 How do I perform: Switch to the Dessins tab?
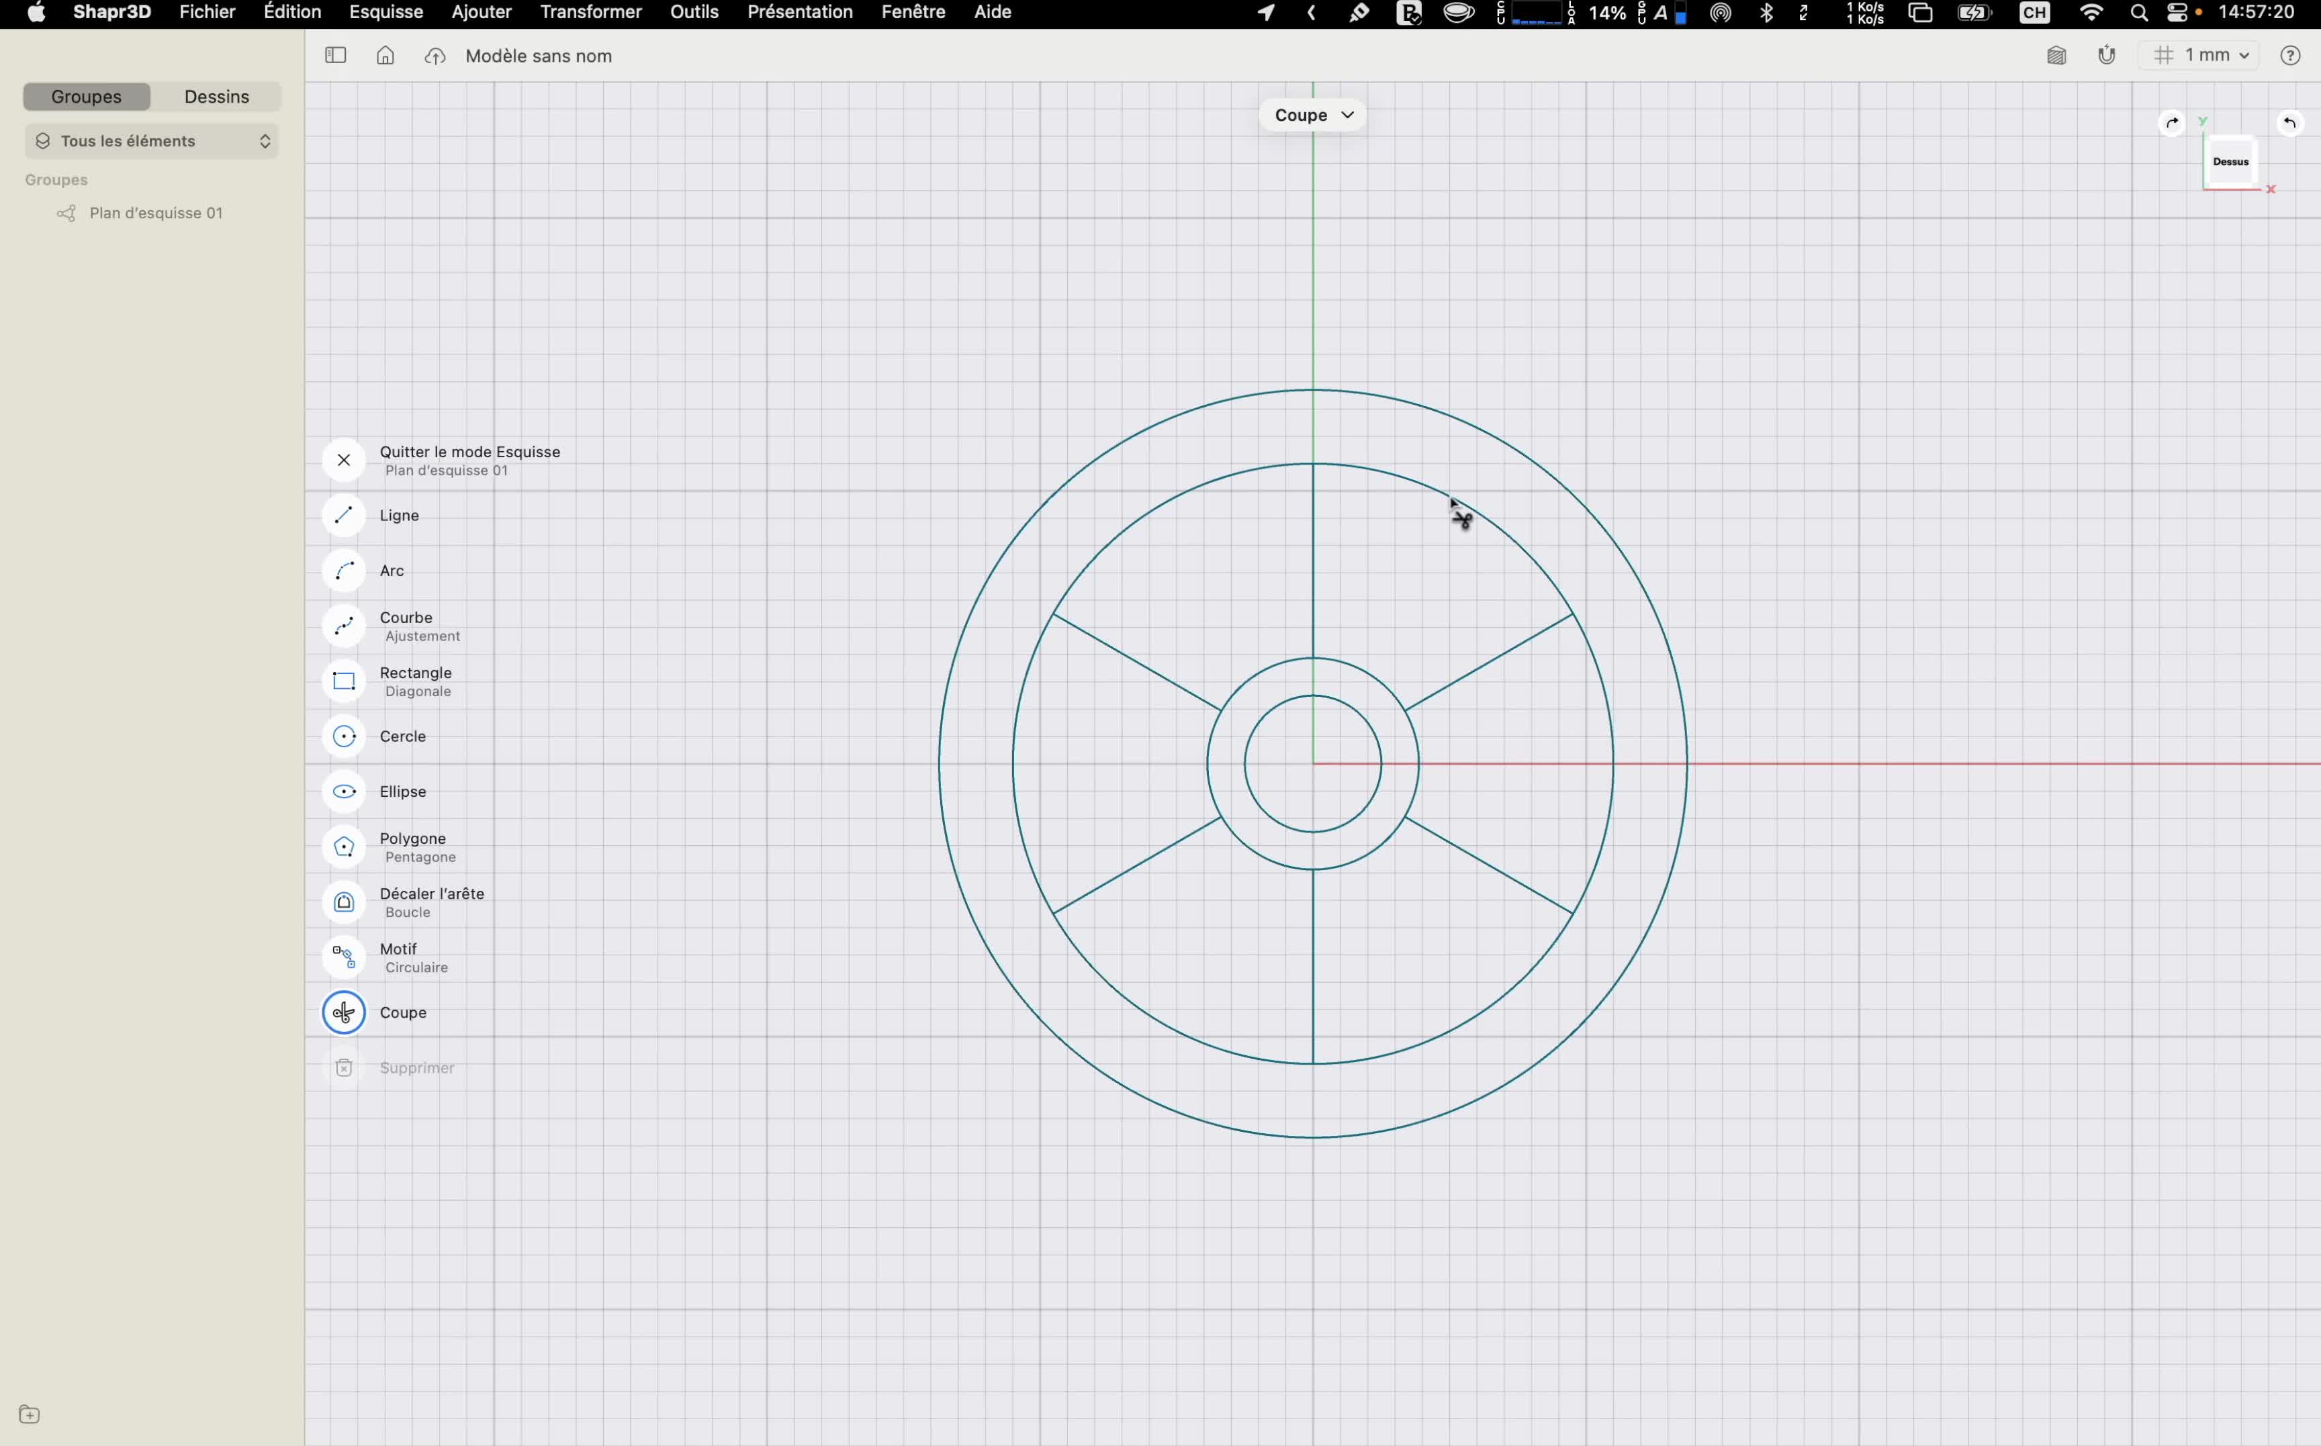pos(216,97)
